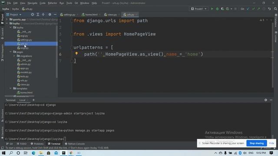
Task: Open Terminal panel settings gear
Action: pyautogui.click(x=265, y=100)
